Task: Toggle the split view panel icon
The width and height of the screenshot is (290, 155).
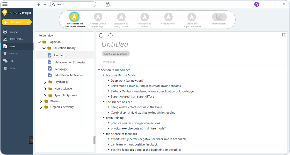Action: tap(284, 35)
